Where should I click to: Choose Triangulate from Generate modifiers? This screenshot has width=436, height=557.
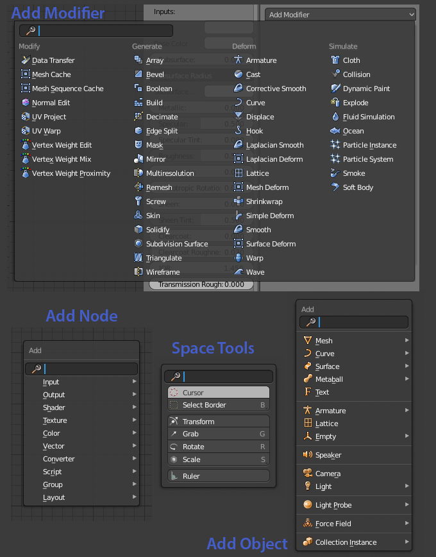click(x=163, y=258)
